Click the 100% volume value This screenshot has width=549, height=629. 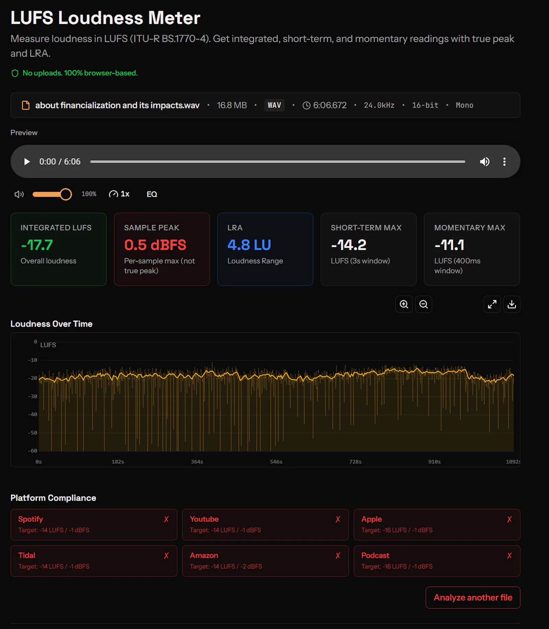pyautogui.click(x=89, y=194)
